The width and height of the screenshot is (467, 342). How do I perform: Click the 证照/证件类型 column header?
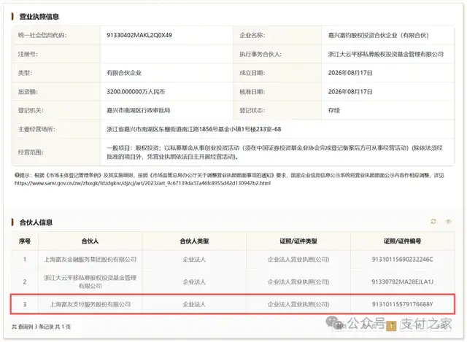[298, 241]
